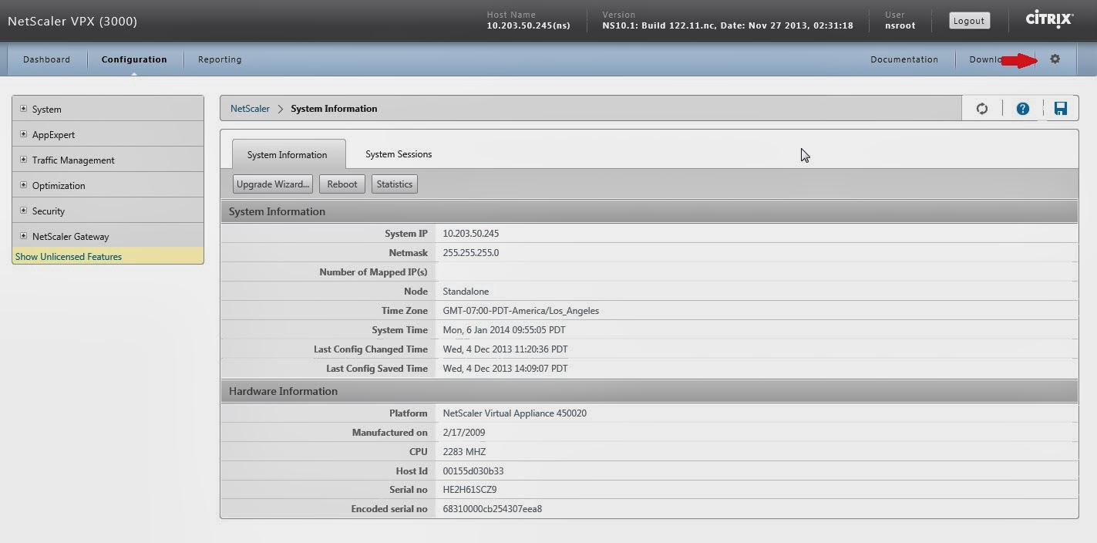This screenshot has width=1097, height=543.
Task: Click the host name 10.203.50.245(ns)
Action: (x=528, y=25)
